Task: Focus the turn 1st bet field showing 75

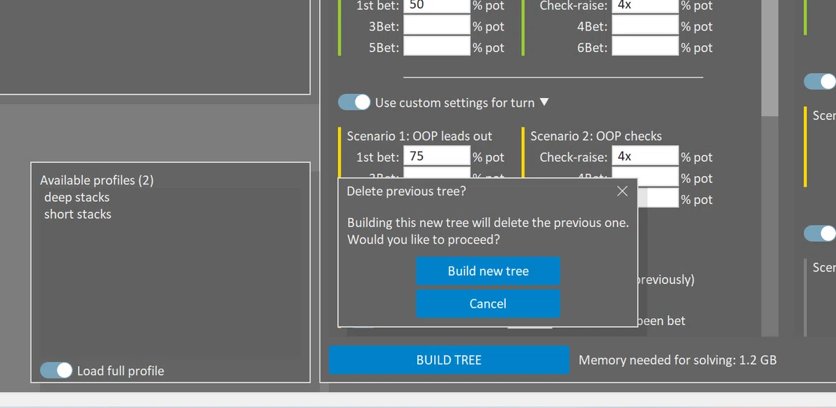Action: (437, 157)
